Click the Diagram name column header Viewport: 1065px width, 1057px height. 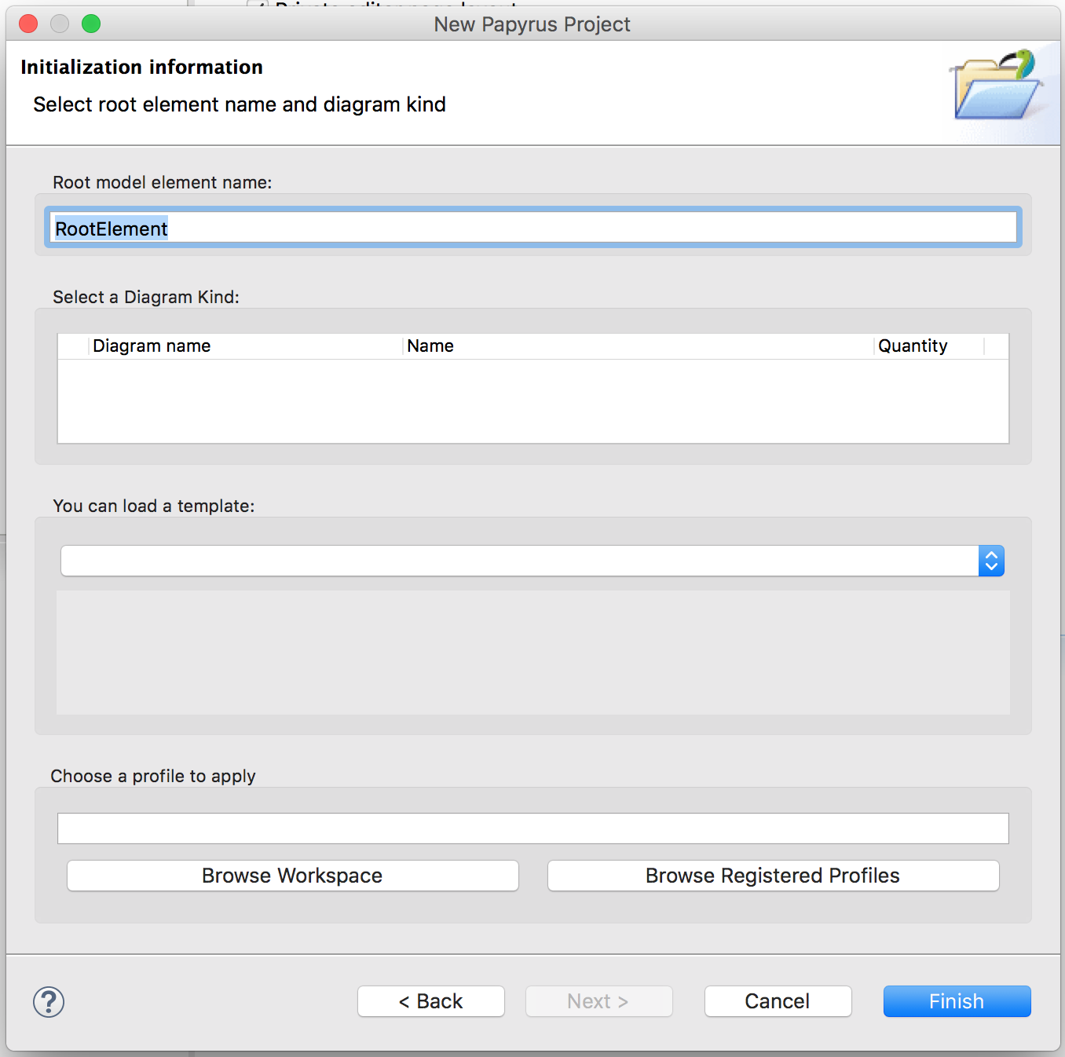coord(245,346)
